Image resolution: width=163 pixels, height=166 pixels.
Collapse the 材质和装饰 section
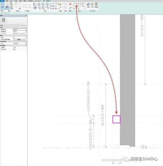[26, 41]
